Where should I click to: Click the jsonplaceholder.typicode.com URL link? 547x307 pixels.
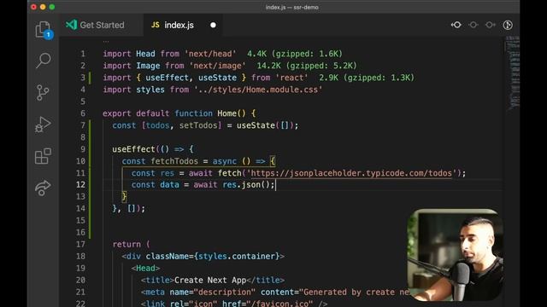[x=351, y=173]
